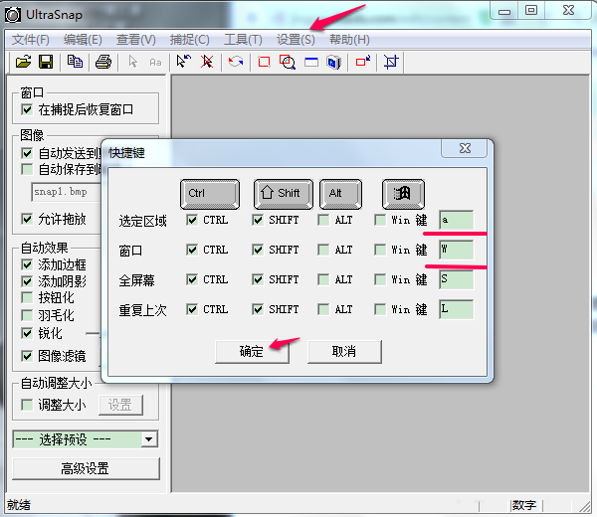Toggle 锐化 checkbox
This screenshot has width=597, height=517.
[x=27, y=333]
